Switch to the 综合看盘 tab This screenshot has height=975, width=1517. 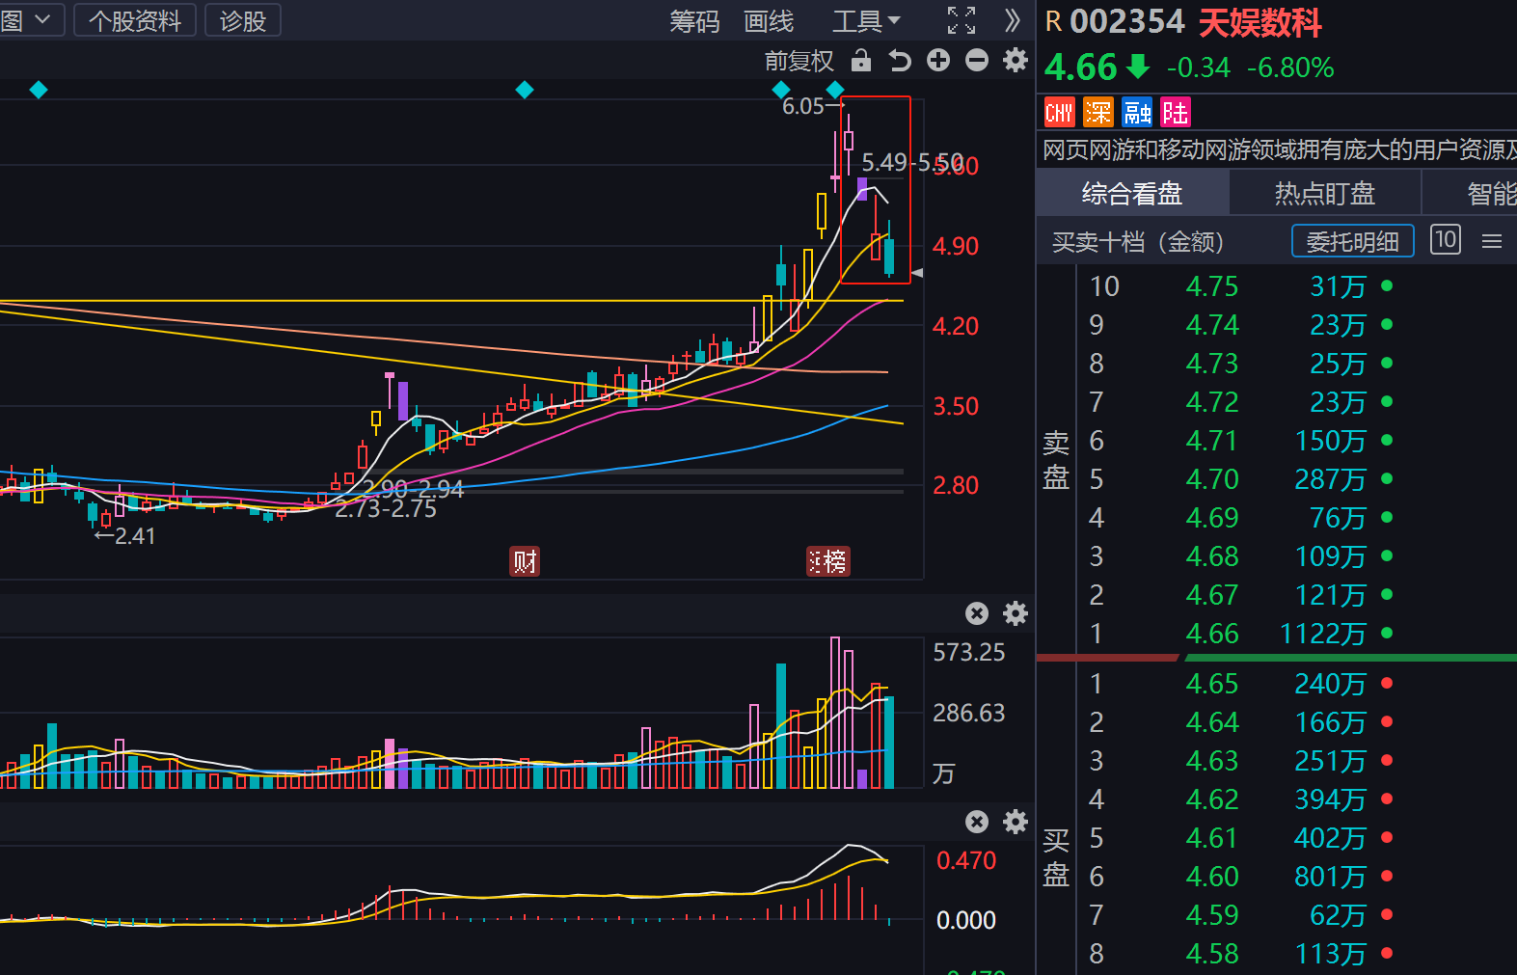1132,194
